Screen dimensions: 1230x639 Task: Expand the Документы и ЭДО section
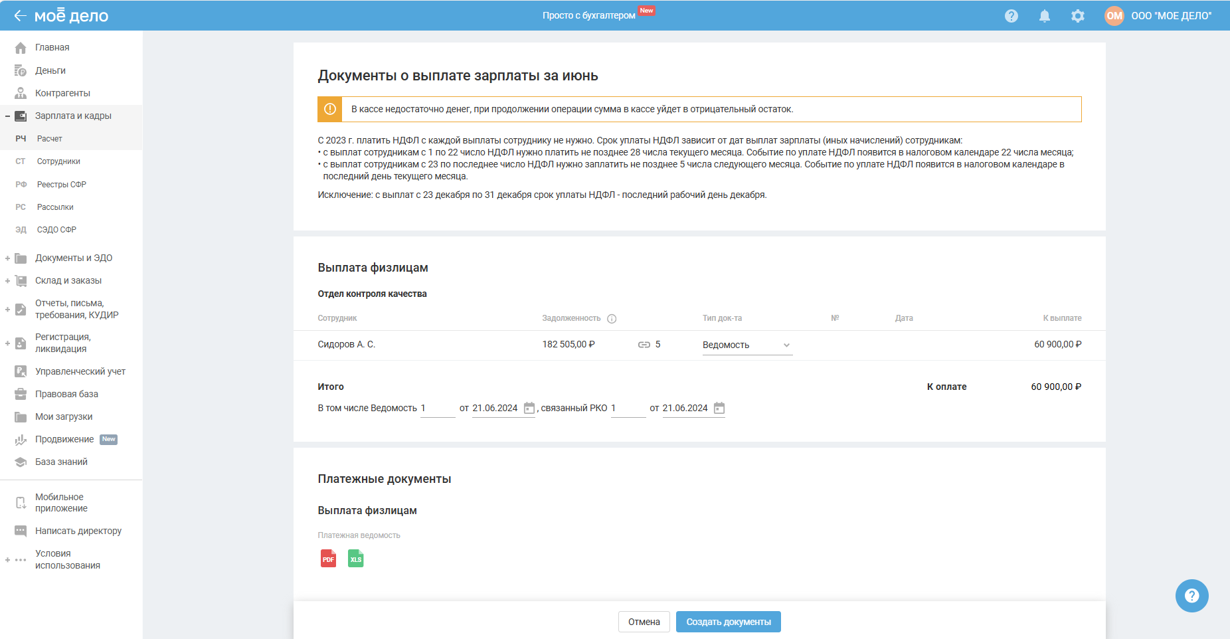[x=7, y=258]
